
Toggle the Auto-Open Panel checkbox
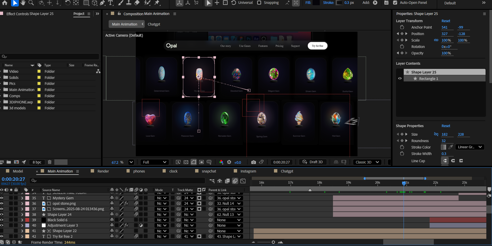click(395, 3)
